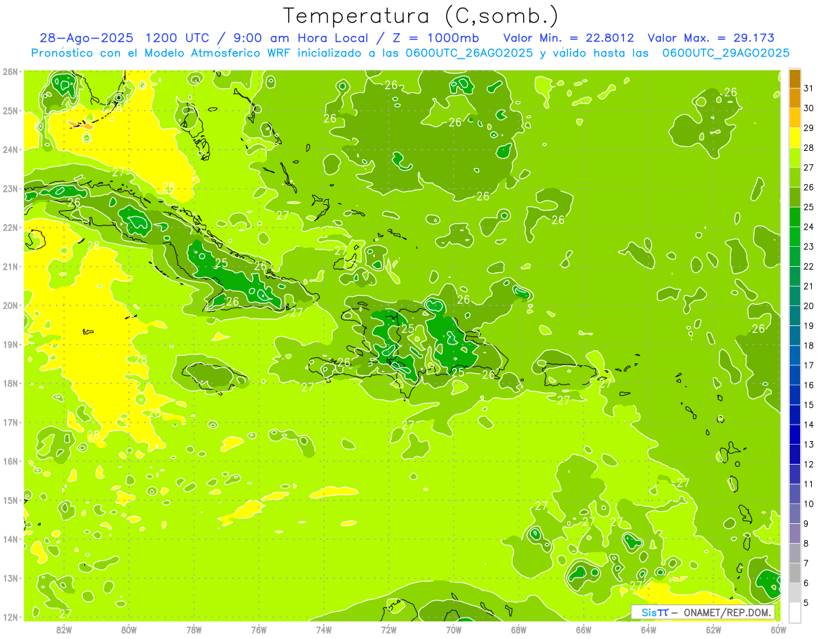
Task: Pick the lime swatch between 27 and 28
Action: pos(795,158)
